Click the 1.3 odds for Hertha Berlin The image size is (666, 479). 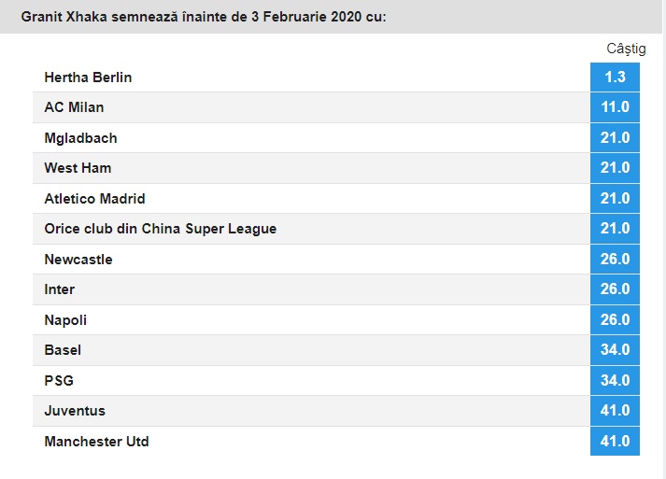(x=615, y=77)
